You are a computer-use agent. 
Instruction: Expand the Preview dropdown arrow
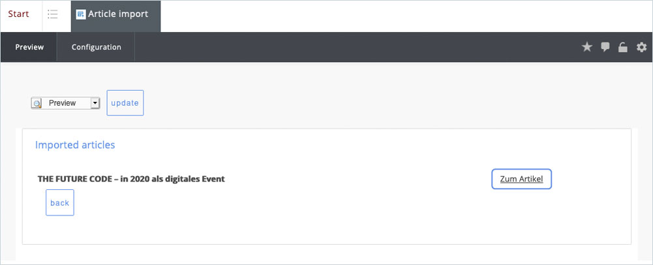(x=95, y=103)
